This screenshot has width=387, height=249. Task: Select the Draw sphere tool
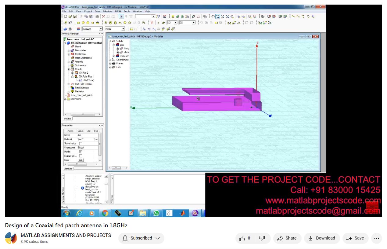pyautogui.click(x=125, y=23)
